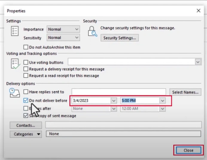Image resolution: width=207 pixels, height=160 pixels.
Task: Open the Importance dropdown
Action: (63, 29)
